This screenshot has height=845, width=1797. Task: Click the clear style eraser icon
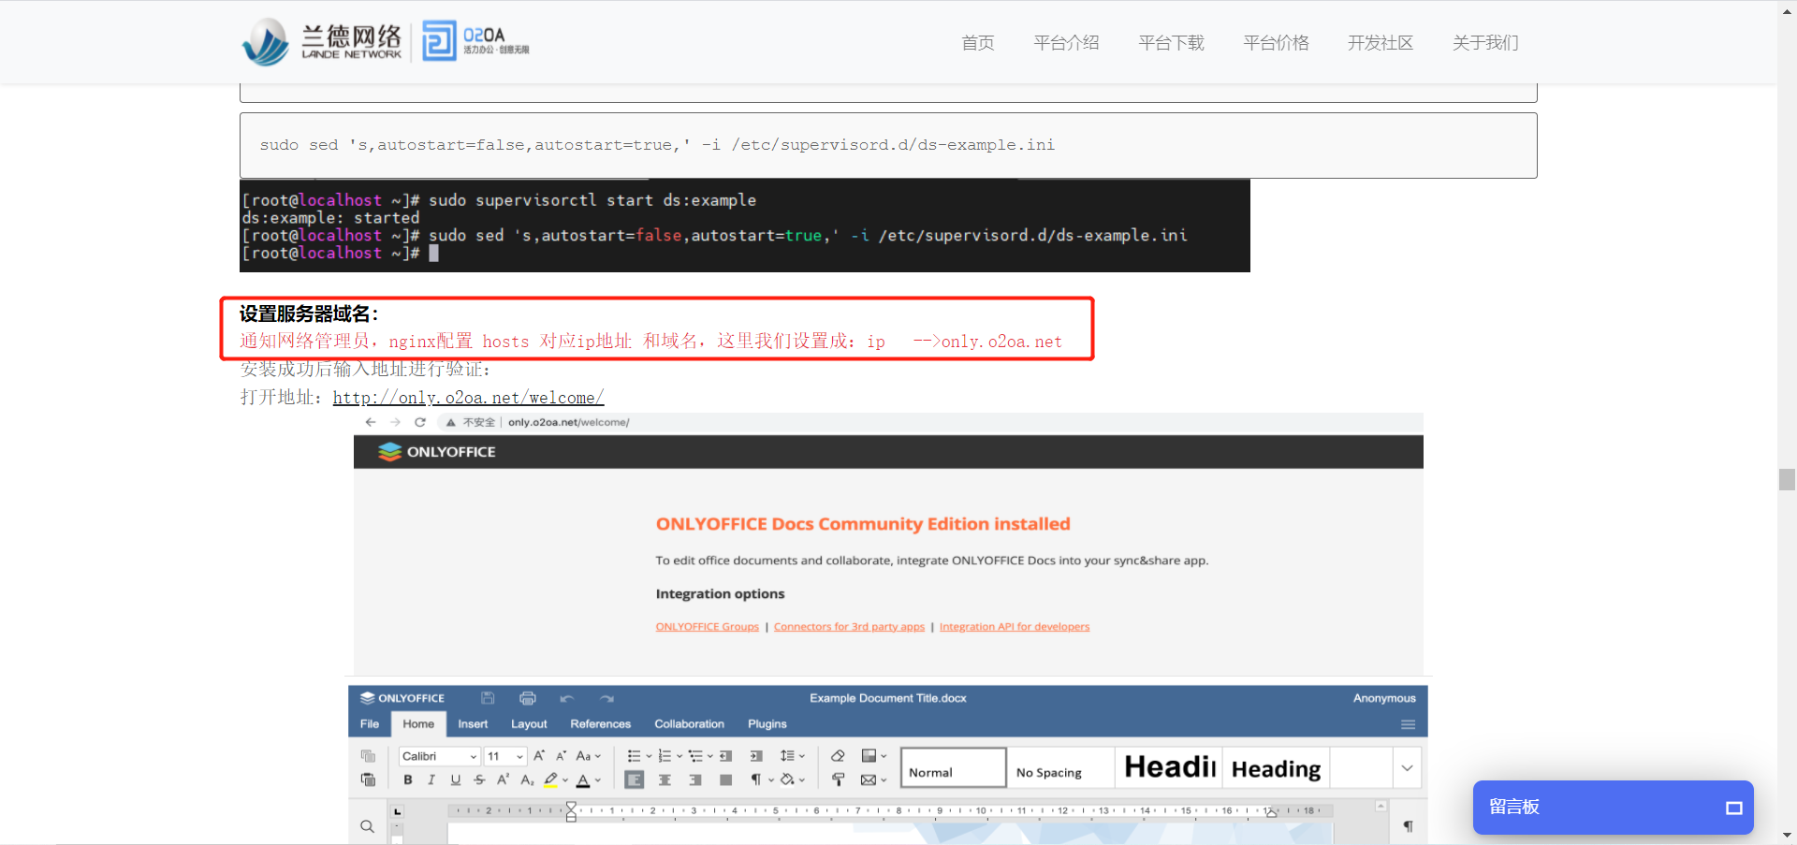[838, 756]
